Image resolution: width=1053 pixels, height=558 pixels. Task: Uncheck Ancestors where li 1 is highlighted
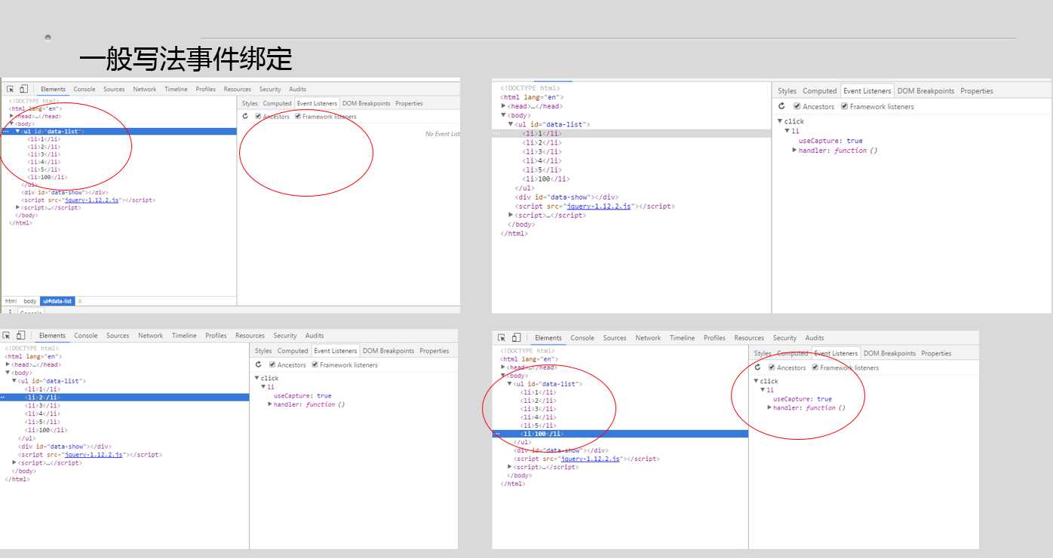pyautogui.click(x=797, y=106)
